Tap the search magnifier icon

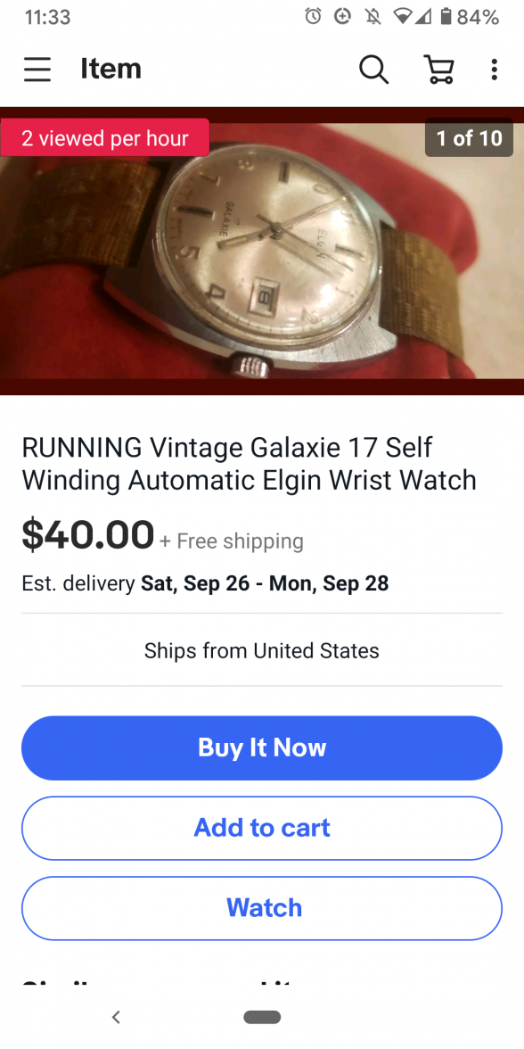[373, 69]
